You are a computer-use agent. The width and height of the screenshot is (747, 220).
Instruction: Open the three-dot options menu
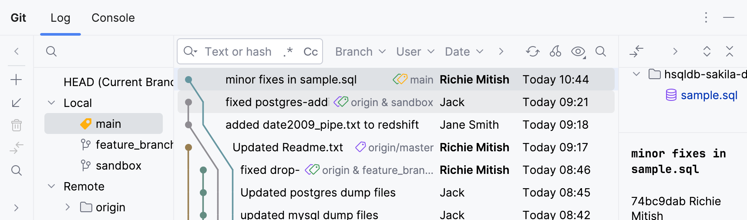click(x=706, y=17)
